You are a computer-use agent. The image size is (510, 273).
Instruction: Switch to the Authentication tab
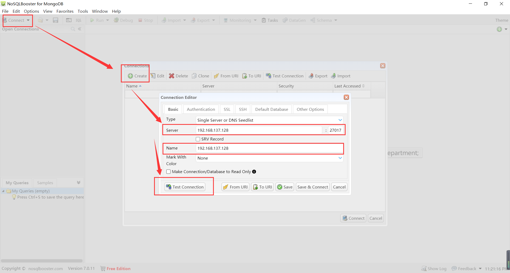(201, 109)
